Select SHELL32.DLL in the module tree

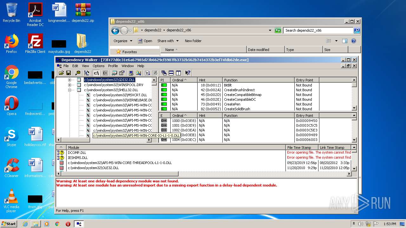111,90
